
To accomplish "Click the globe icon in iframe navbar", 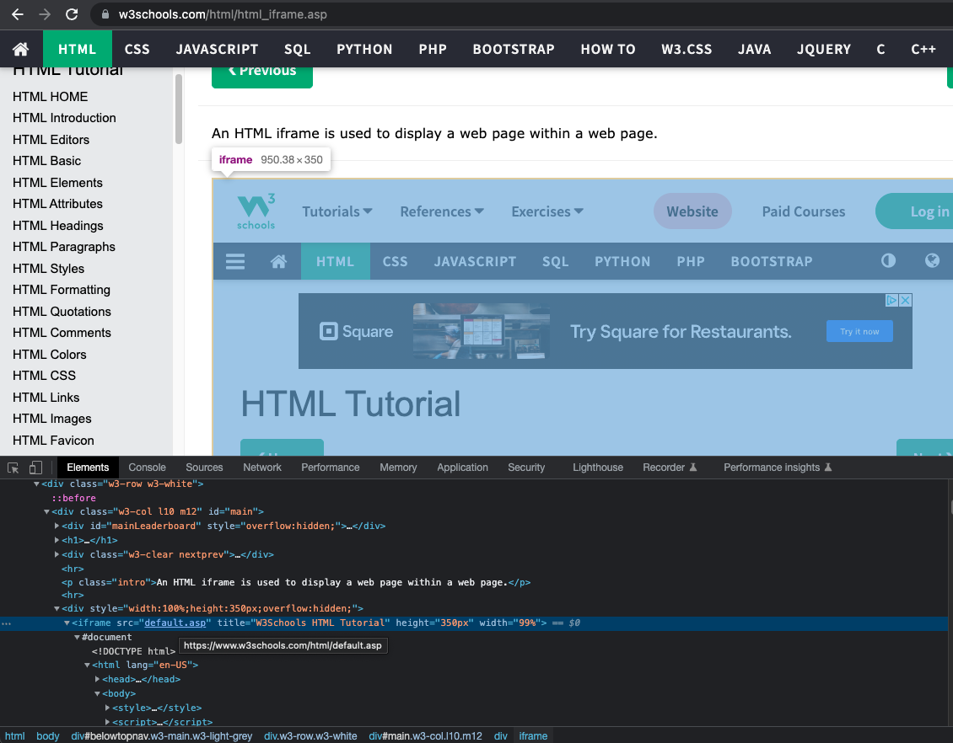I will 932,261.
